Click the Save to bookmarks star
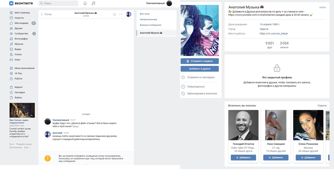Image resolution: width=334 pixels, height=188 pixels. [x=183, y=77]
